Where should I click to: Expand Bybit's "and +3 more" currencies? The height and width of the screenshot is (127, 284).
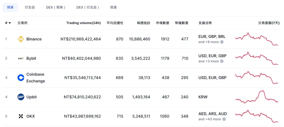(x=209, y=61)
